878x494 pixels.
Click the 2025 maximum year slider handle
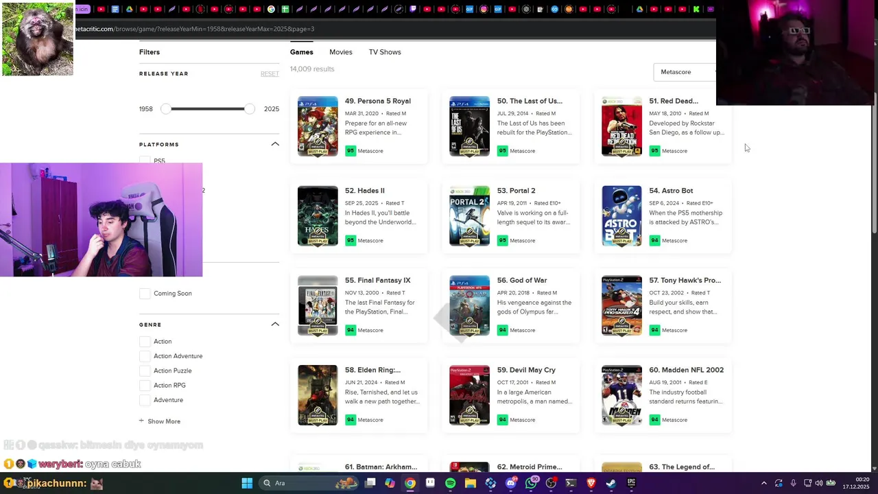click(250, 109)
